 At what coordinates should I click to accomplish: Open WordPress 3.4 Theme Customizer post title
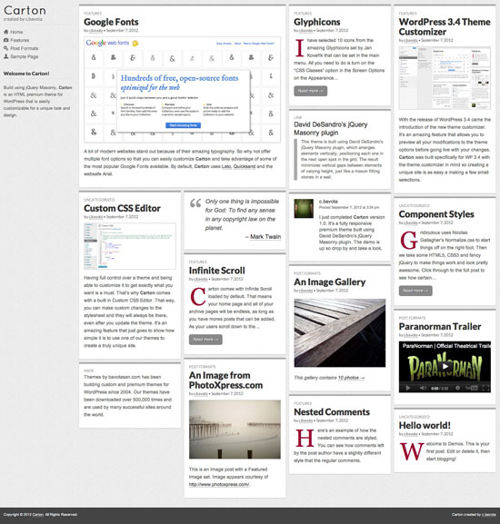coord(445,26)
